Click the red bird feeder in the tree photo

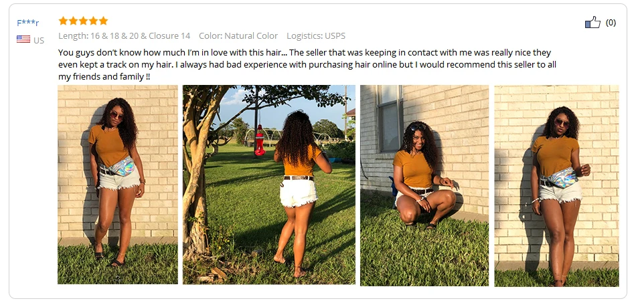259,141
